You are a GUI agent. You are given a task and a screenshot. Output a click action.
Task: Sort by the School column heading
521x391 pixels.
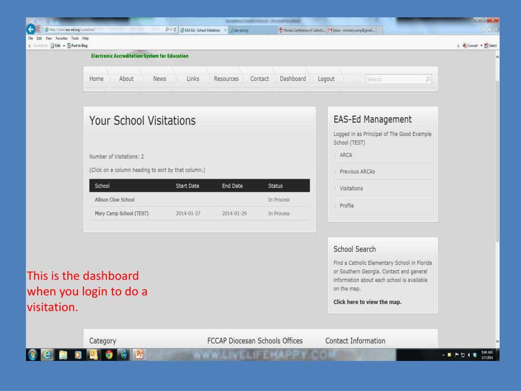coord(102,186)
